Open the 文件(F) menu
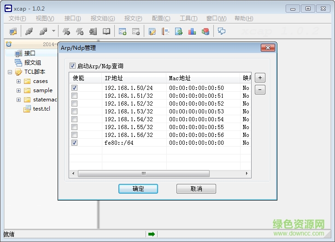This screenshot has height=242, width=335. (x=18, y=18)
